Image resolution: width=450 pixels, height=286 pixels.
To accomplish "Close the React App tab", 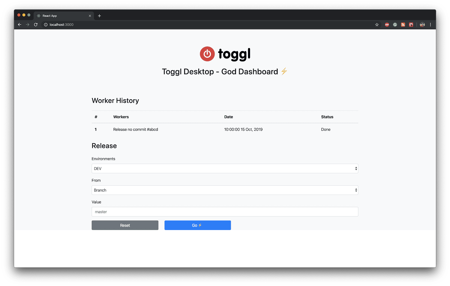I will click(x=90, y=16).
